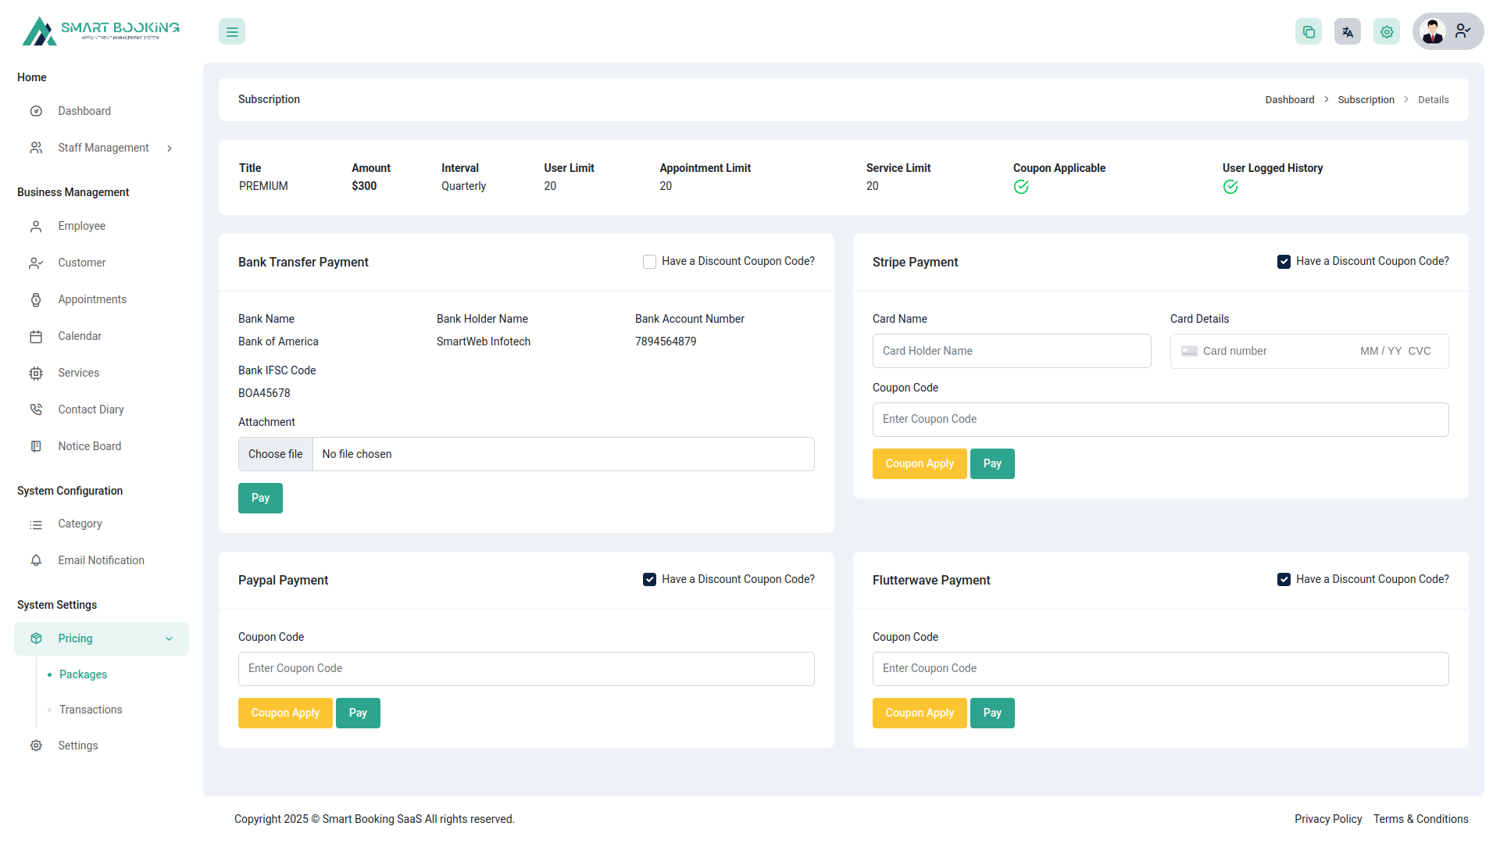Image resolution: width=1500 pixels, height=844 pixels.
Task: Open the Email Notification bell icon
Action: [x=36, y=560]
